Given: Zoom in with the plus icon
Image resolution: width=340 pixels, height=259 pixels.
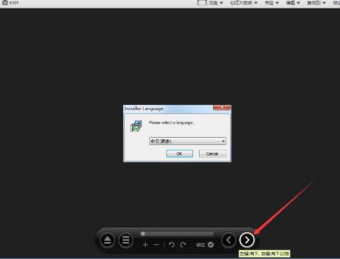Looking at the screenshot, I should click(x=145, y=245).
